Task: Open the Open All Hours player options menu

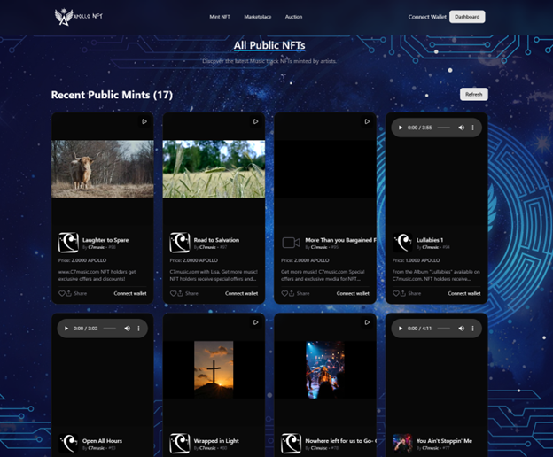Action: click(139, 329)
